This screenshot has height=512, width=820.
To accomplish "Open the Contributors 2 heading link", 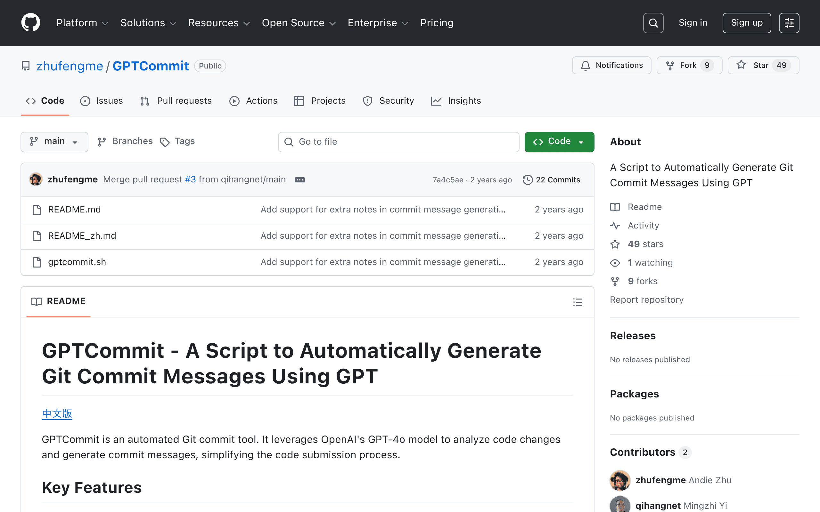I will click(x=650, y=452).
